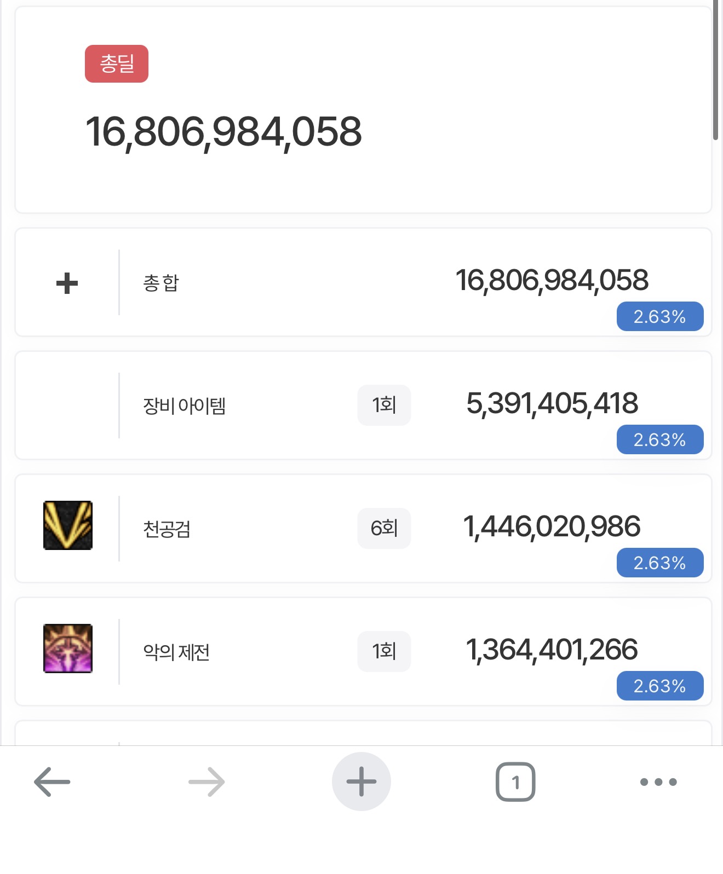Open the browser three-dot more menu
The width and height of the screenshot is (723, 874).
click(658, 782)
